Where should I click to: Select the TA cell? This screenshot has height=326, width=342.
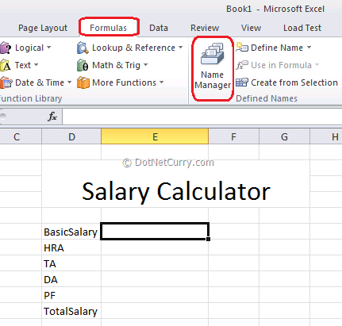point(71,263)
